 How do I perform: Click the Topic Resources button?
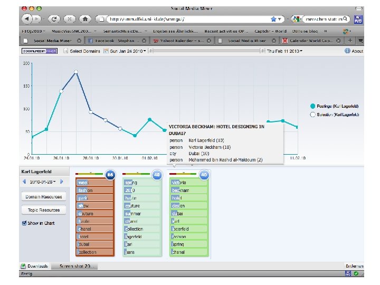44,210
